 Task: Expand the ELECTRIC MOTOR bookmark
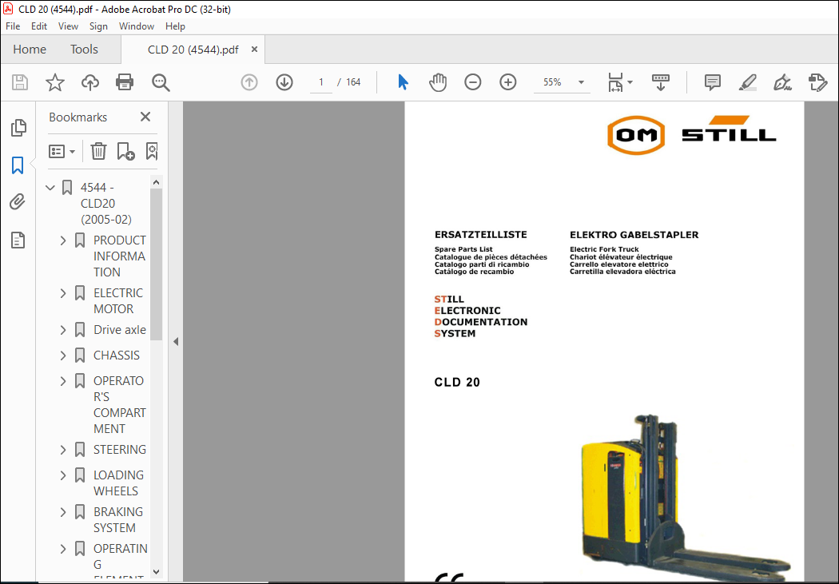click(63, 293)
